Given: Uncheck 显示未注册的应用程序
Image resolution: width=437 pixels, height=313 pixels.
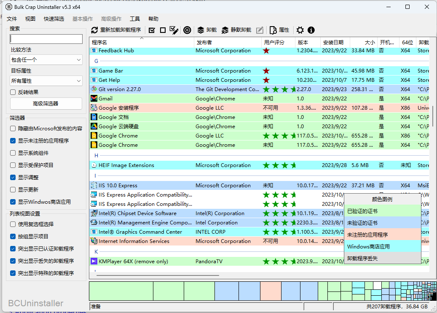Looking at the screenshot, I should 13,141.
